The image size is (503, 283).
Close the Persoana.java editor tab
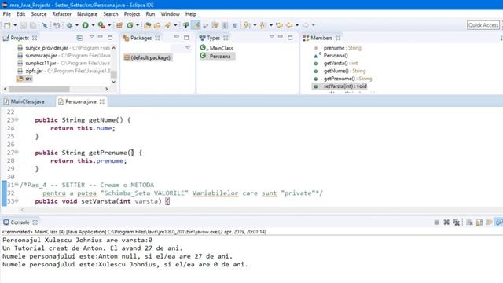(102, 101)
